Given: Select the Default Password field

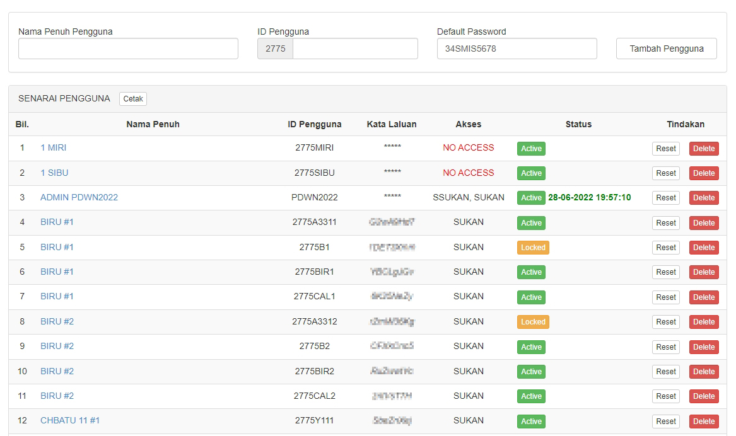Looking at the screenshot, I should pyautogui.click(x=517, y=49).
